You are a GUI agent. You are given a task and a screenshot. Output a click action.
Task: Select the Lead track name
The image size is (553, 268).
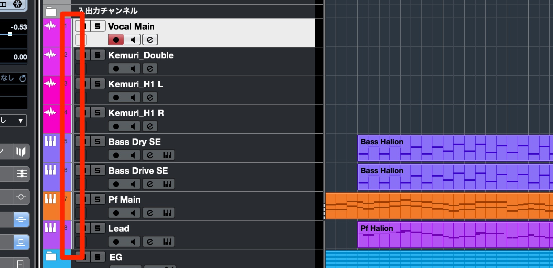119,228
